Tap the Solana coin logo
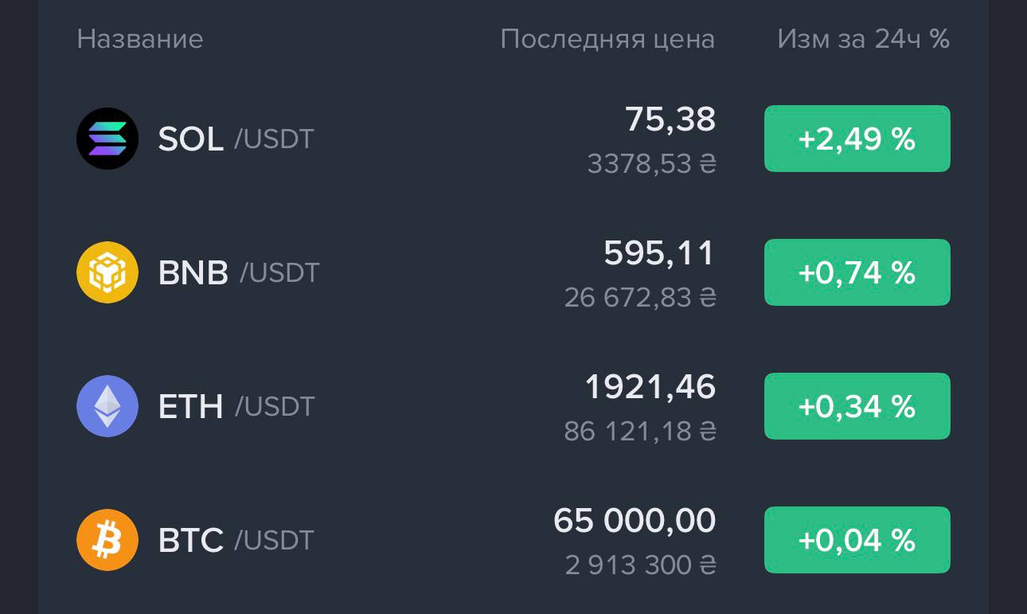The image size is (1027, 614). (x=107, y=139)
